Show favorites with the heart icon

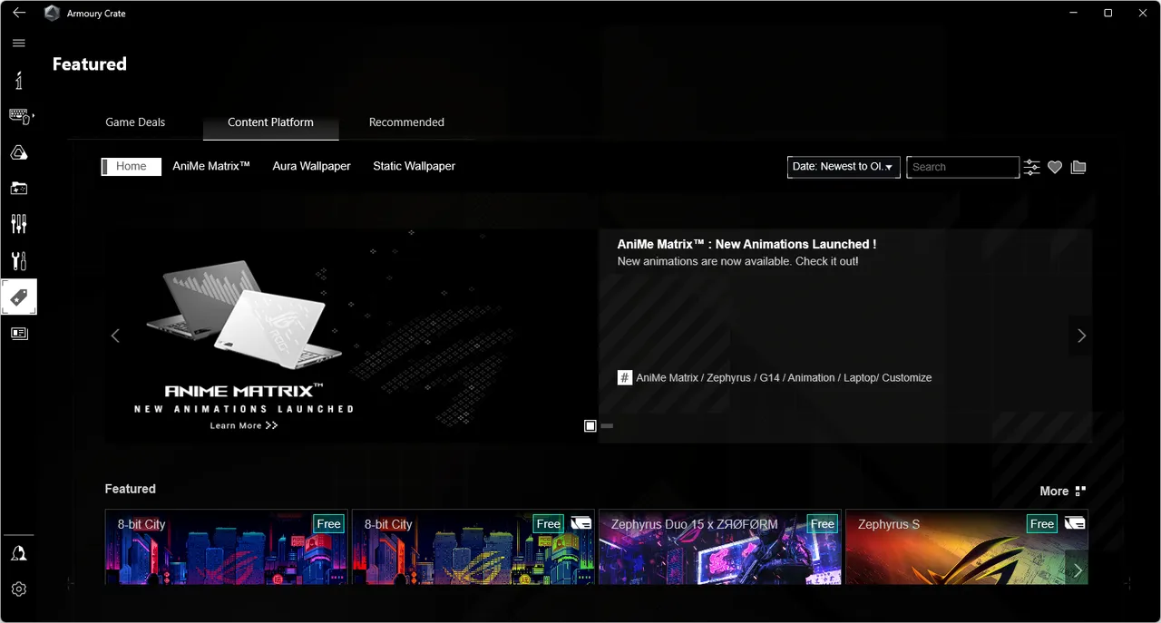[1055, 167]
